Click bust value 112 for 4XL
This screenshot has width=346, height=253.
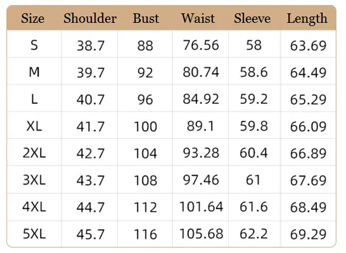coord(146,208)
